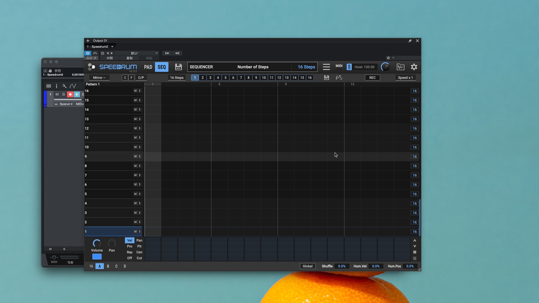Solo pad row 5

pyautogui.click(x=140, y=194)
